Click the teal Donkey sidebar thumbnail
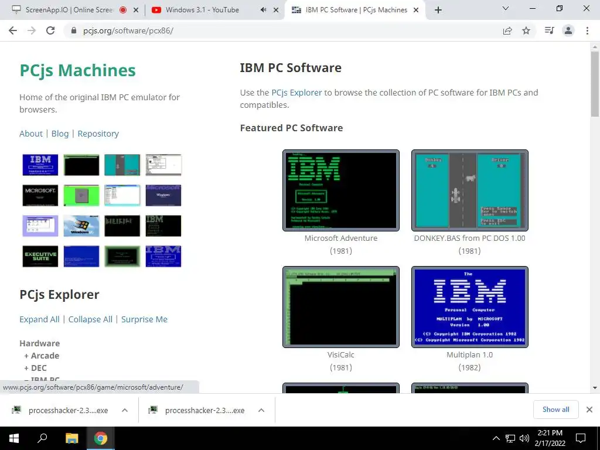The width and height of the screenshot is (600, 450). pos(122,165)
